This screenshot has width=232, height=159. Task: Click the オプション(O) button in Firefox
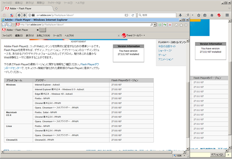[x=217, y=155]
